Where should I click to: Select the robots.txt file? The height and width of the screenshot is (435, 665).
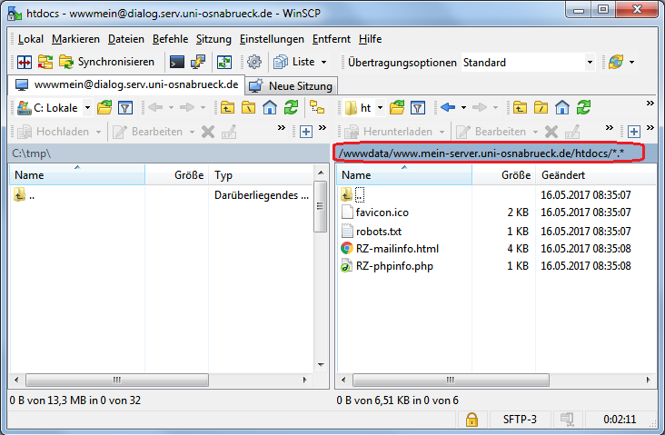click(379, 231)
